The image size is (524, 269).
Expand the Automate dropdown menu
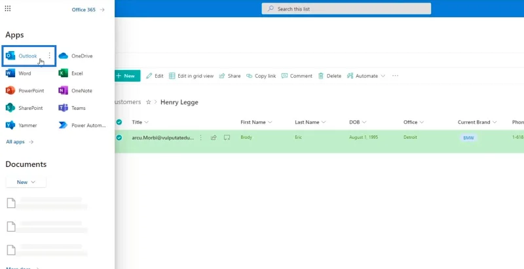pyautogui.click(x=366, y=76)
